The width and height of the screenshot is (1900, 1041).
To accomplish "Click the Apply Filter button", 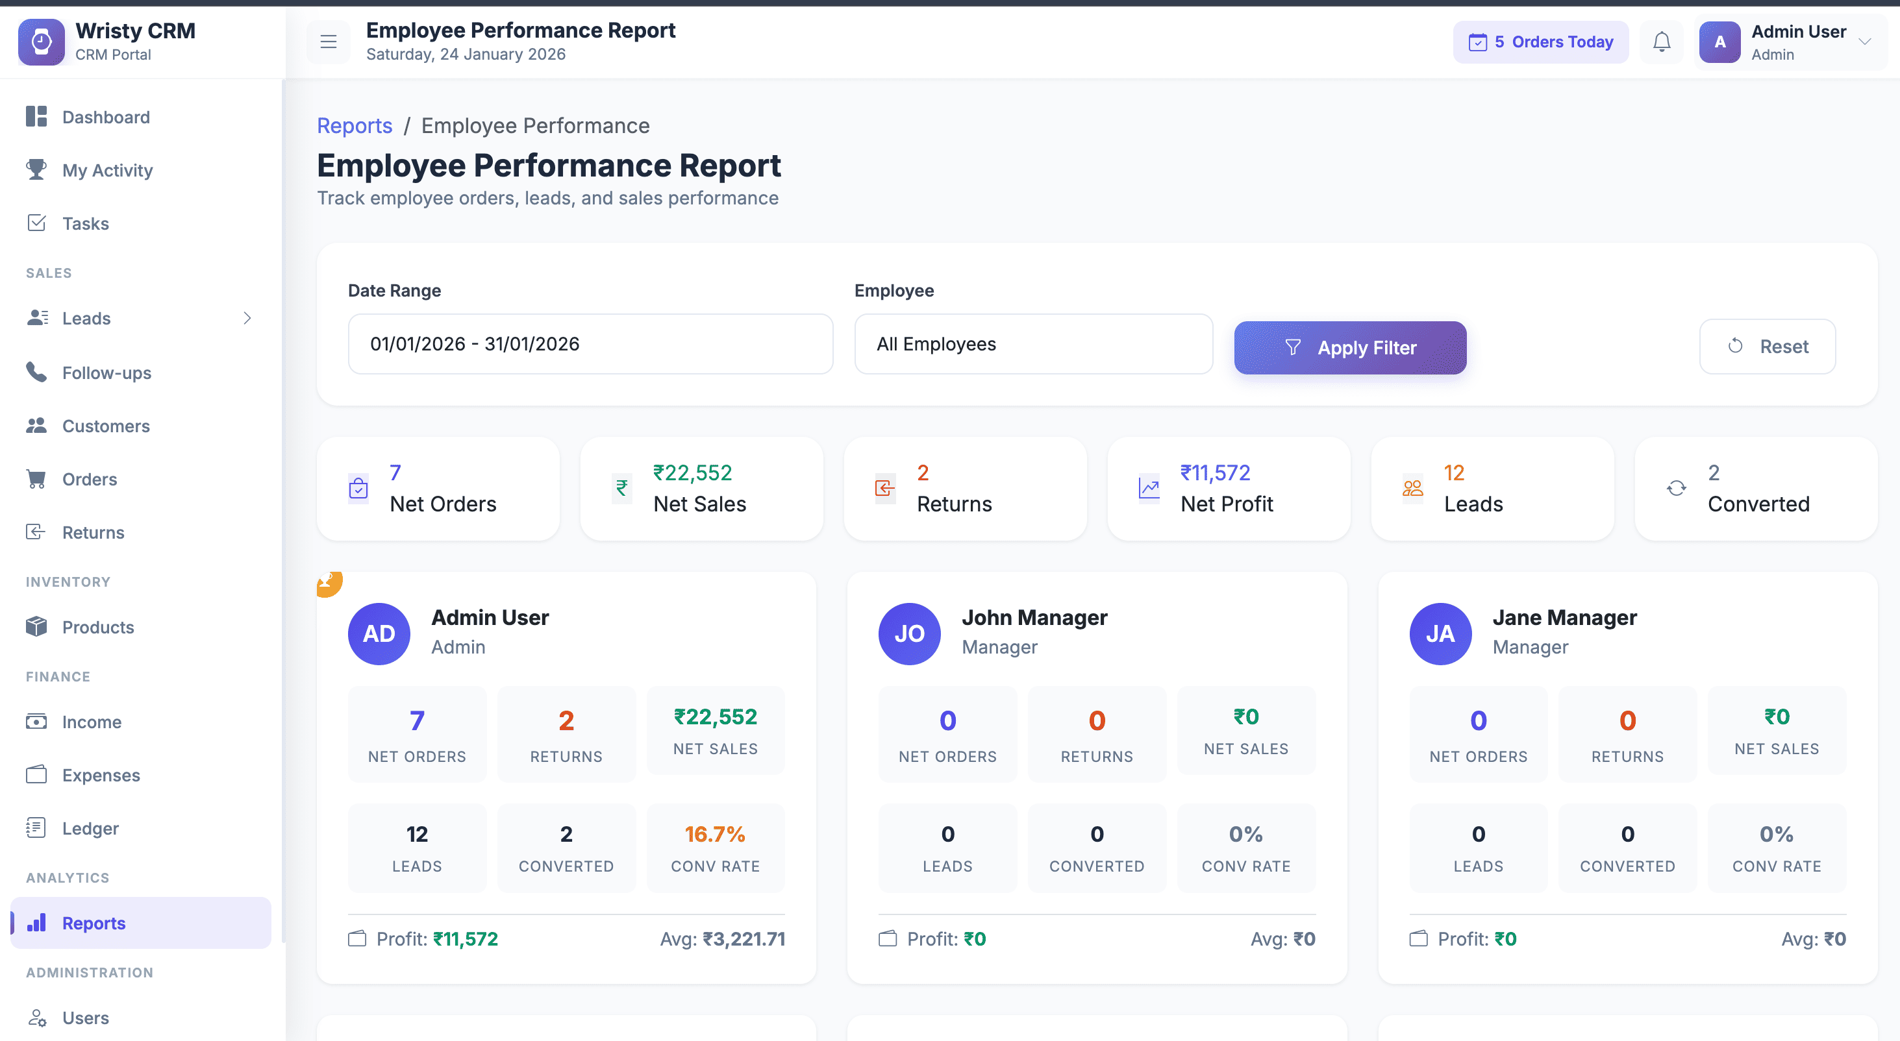I will tap(1350, 347).
